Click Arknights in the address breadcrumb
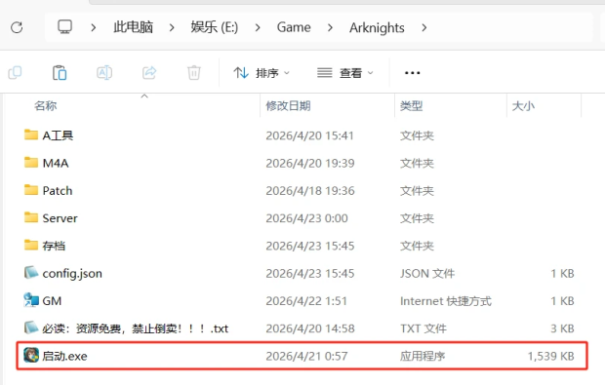605x385 pixels. click(377, 27)
